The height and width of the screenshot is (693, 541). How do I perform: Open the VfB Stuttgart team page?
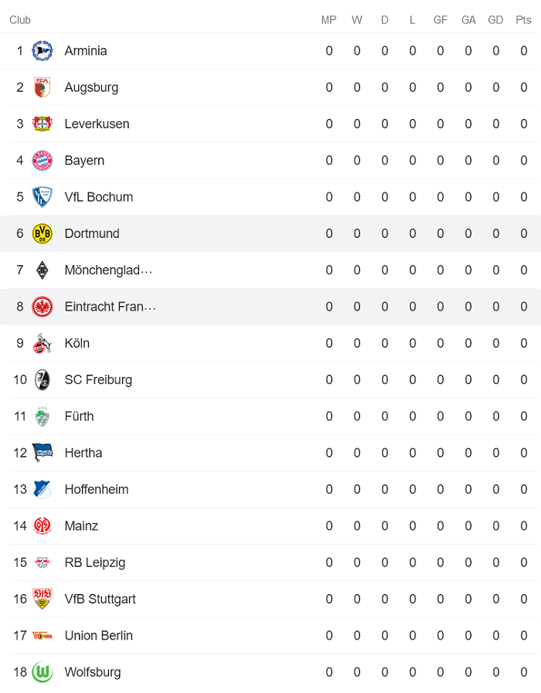click(x=101, y=599)
